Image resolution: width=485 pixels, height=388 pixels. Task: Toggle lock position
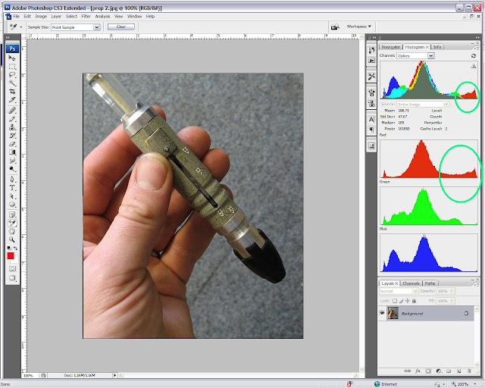point(408,300)
